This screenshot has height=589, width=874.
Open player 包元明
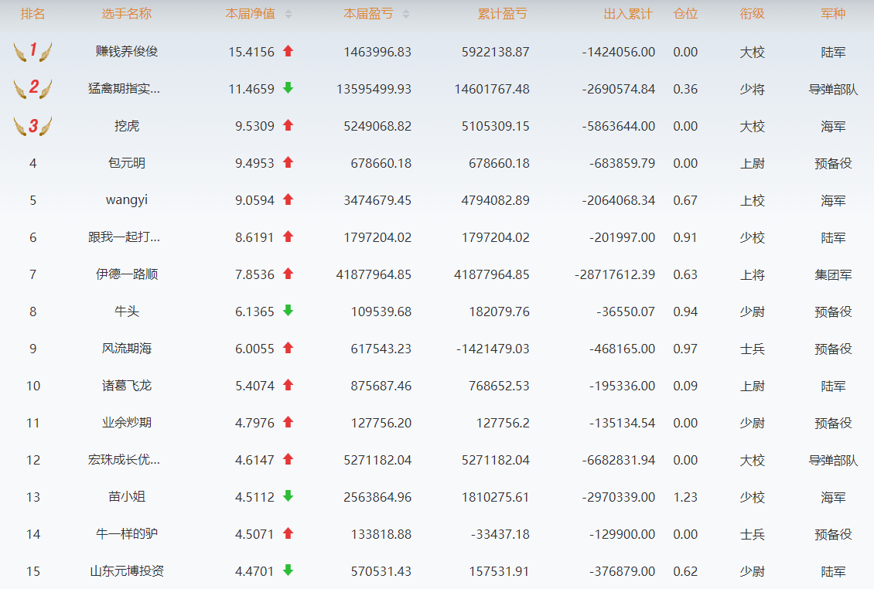tap(127, 163)
